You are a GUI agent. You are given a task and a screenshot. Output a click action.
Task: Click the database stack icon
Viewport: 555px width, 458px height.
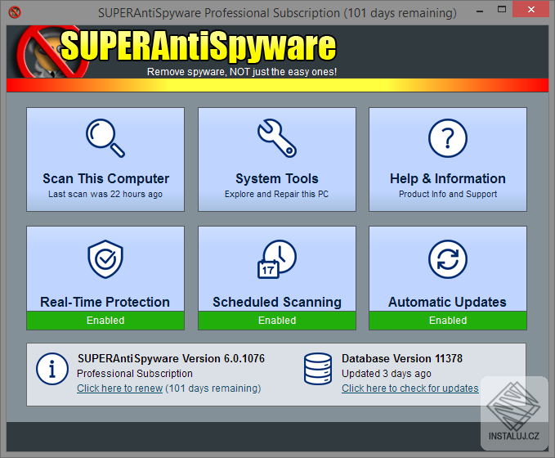[318, 369]
